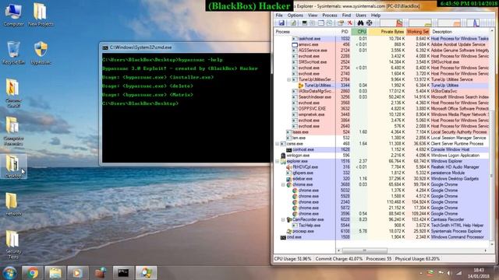Sort by the CPU column header
499x280 pixels.
click(x=359, y=32)
